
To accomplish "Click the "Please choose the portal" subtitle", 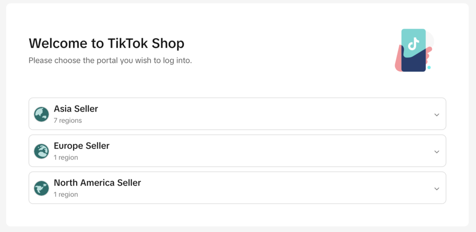I will click(110, 60).
